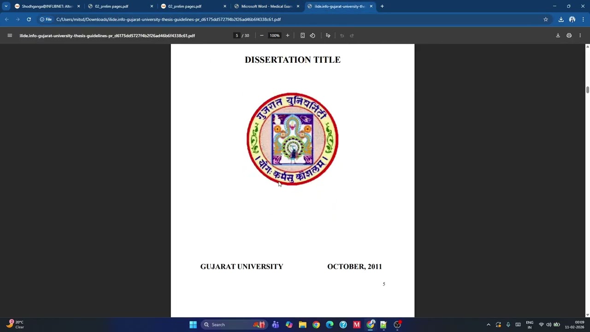Click the zoom percentage field
Screen dimensions: 590x332
point(275,36)
